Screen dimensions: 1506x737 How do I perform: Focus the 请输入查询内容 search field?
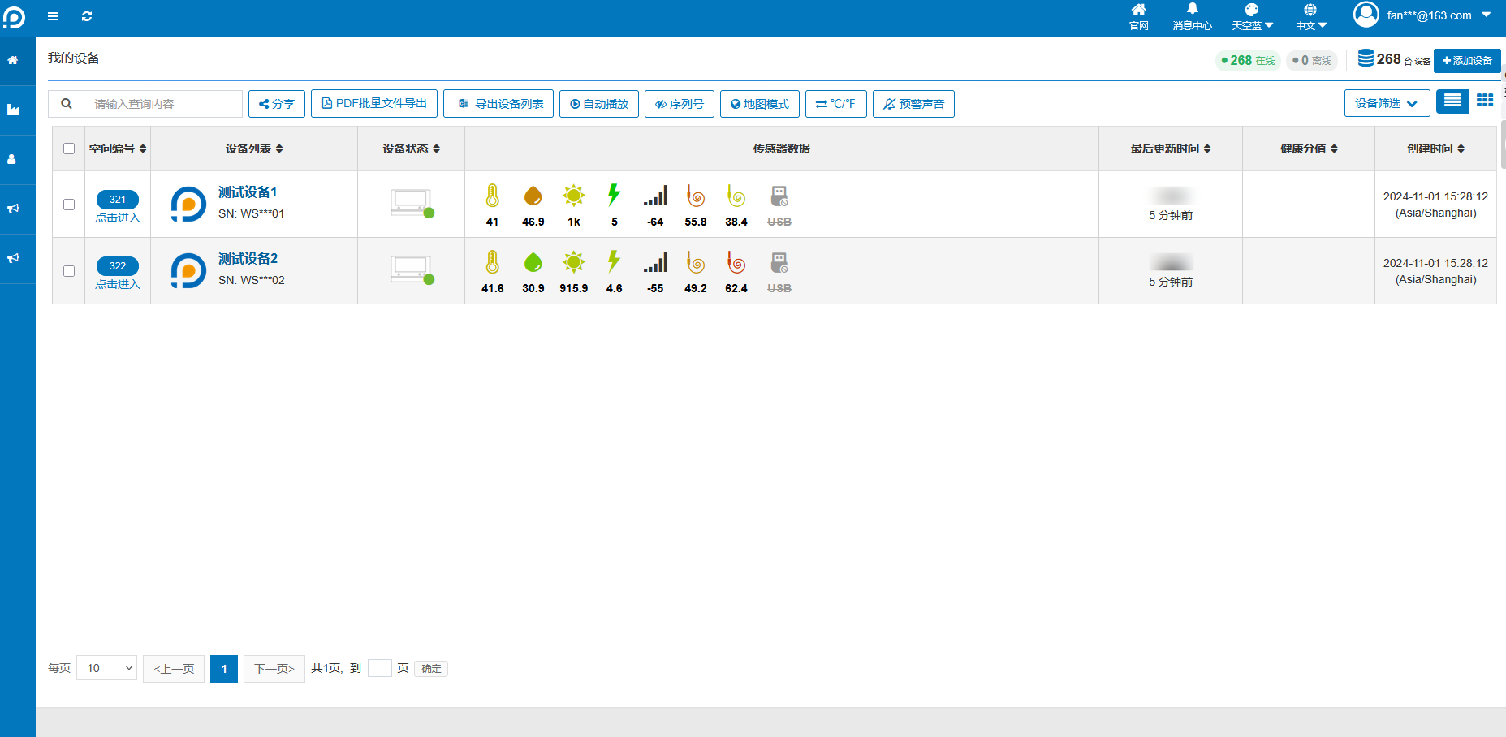coord(162,104)
